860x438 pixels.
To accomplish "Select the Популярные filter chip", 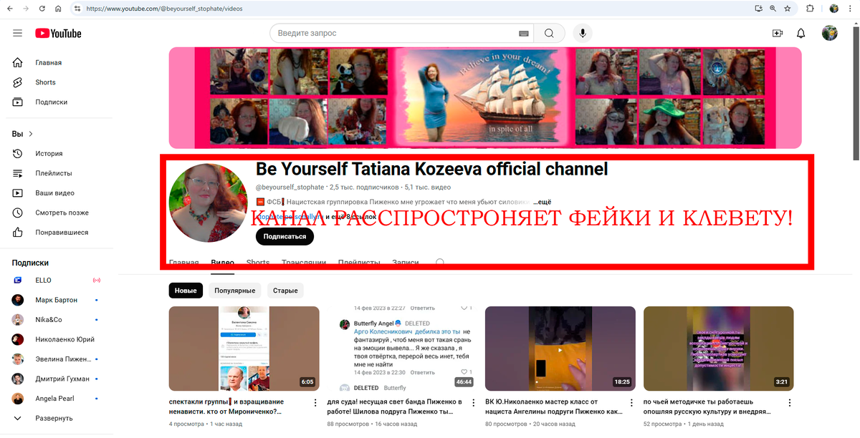I will tap(235, 291).
